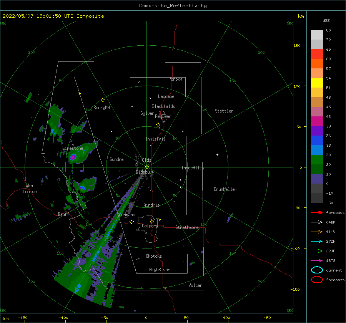Click the red forecast arrow in legend
This screenshot has height=323, width=346.
tap(317, 212)
